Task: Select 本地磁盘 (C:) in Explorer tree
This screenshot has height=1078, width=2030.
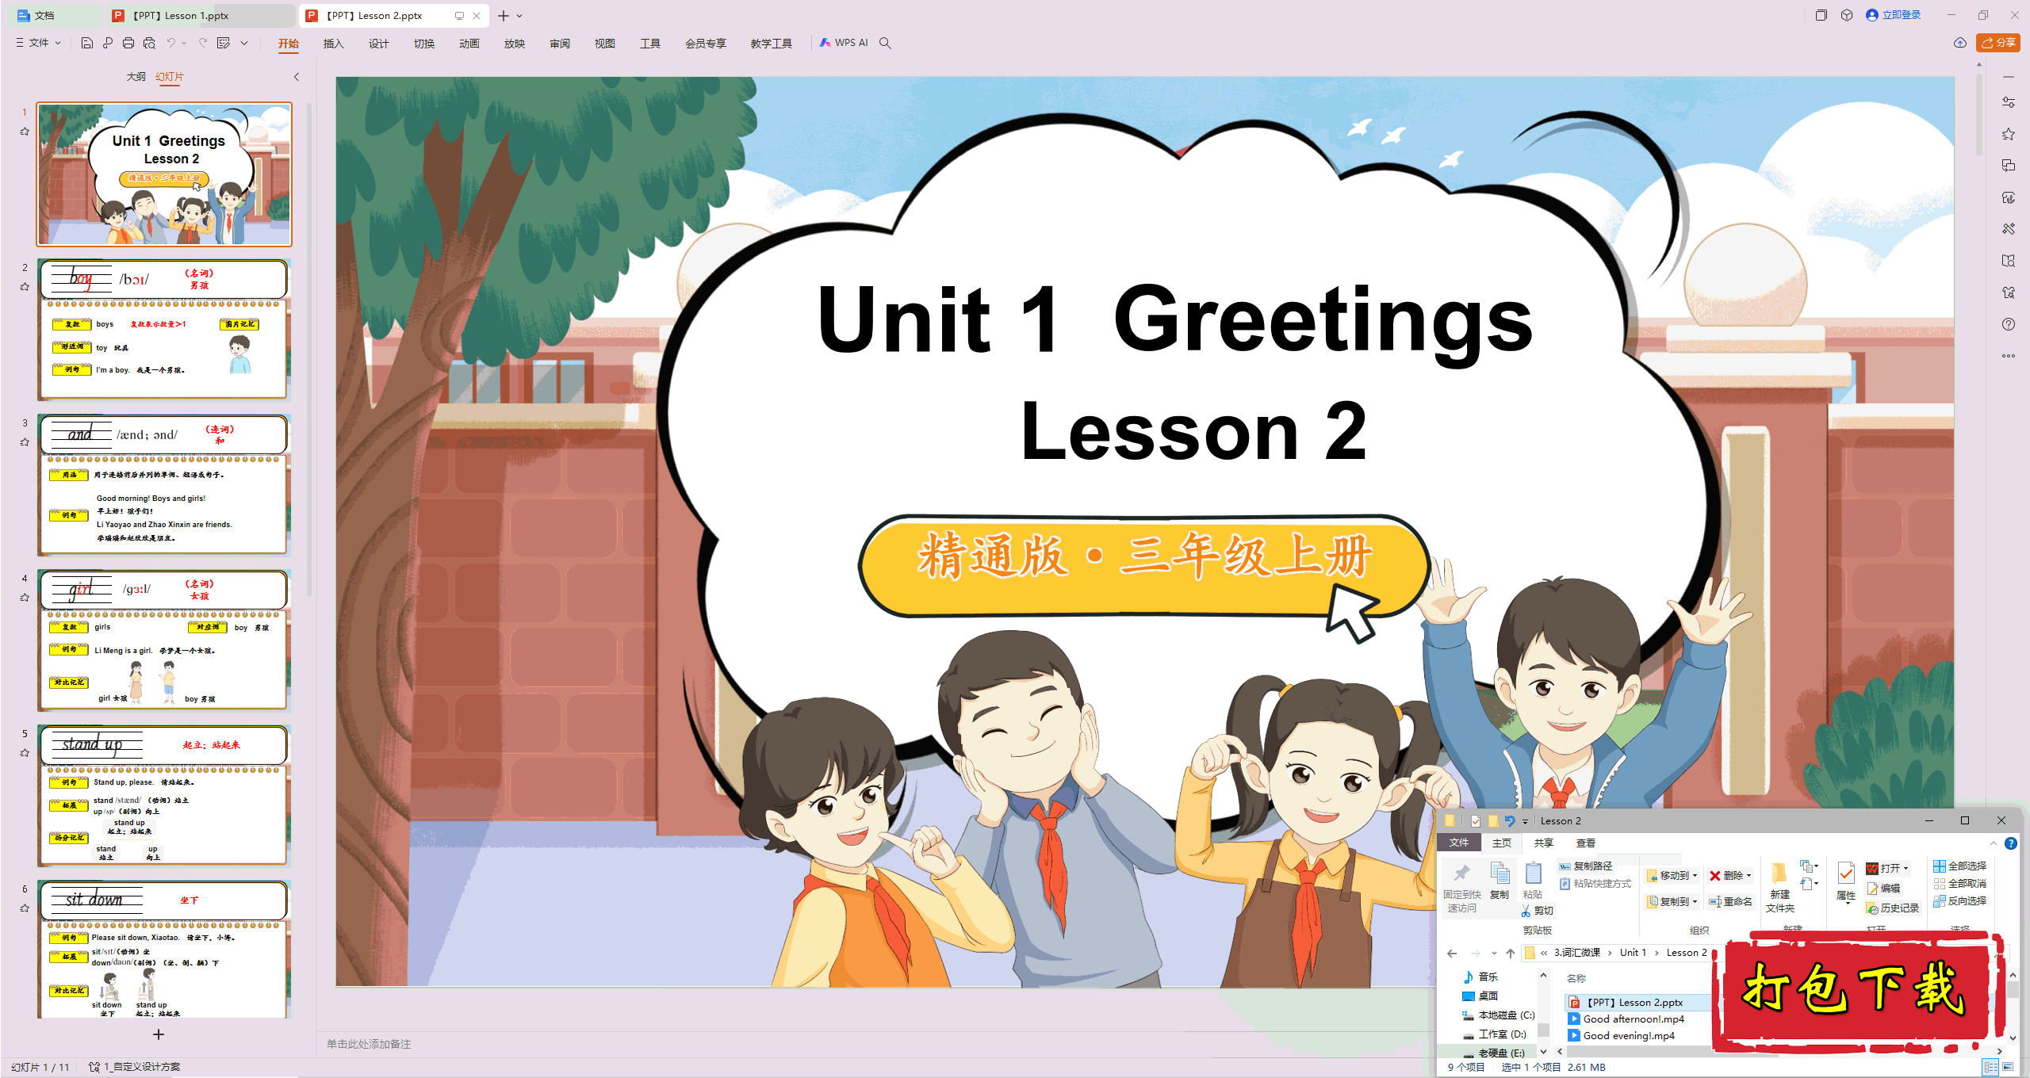Action: (x=1498, y=1015)
